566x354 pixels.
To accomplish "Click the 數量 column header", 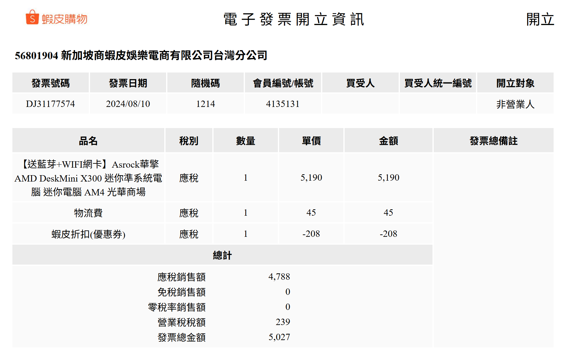I will pos(246,141).
